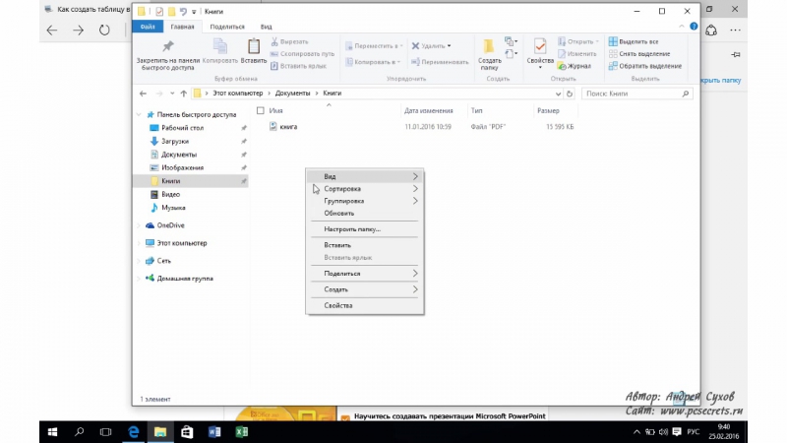Select Сеть in navigation pane
787x443 pixels.
click(x=163, y=261)
